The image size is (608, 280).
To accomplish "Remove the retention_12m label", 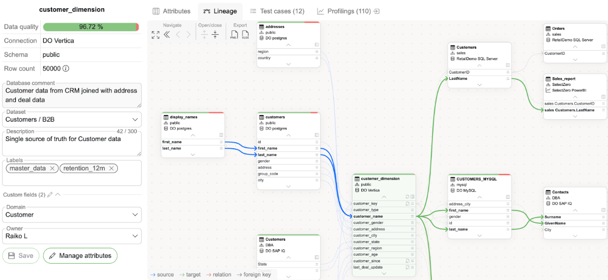I will point(112,168).
